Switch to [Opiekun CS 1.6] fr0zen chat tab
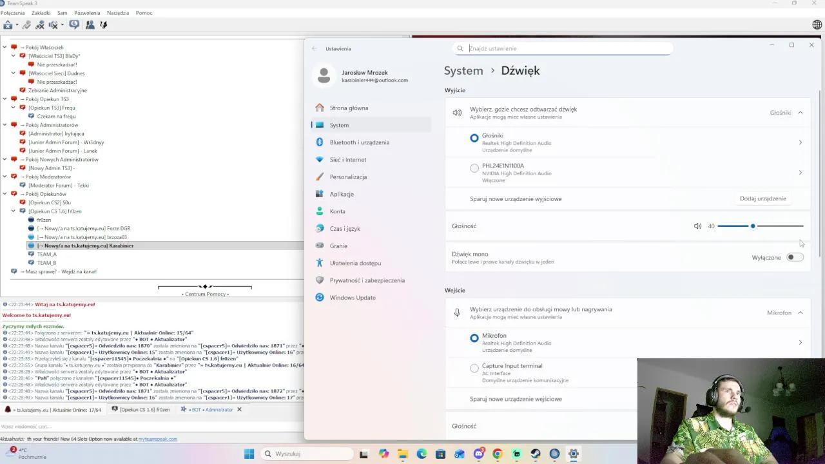 click(x=141, y=410)
